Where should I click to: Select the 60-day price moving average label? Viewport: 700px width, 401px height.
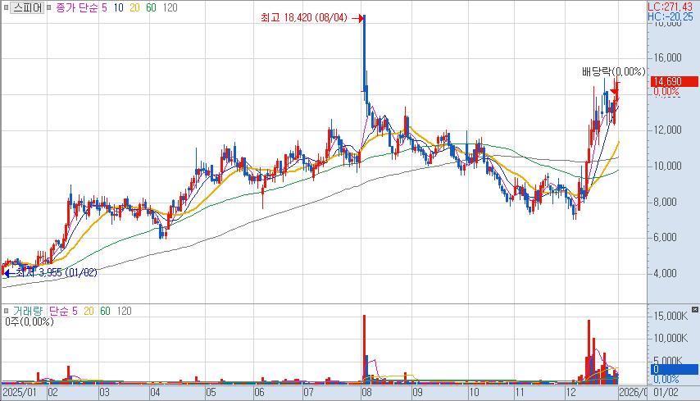pos(152,7)
